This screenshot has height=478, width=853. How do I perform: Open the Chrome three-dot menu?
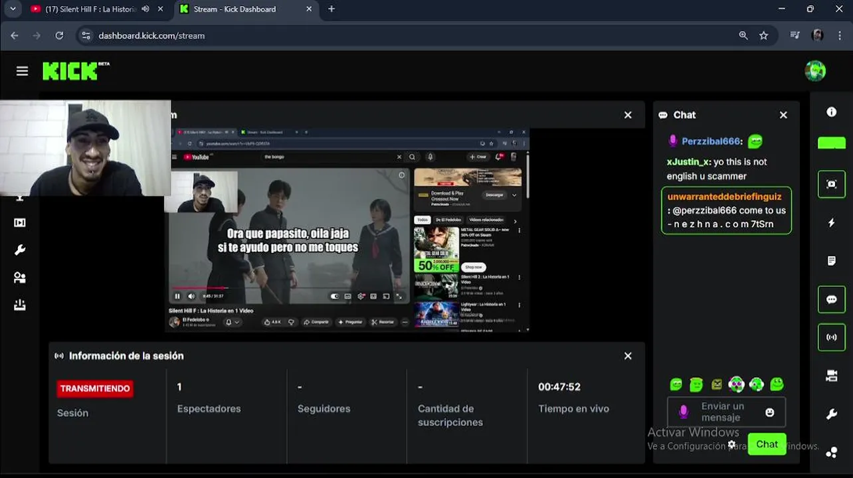pyautogui.click(x=840, y=36)
